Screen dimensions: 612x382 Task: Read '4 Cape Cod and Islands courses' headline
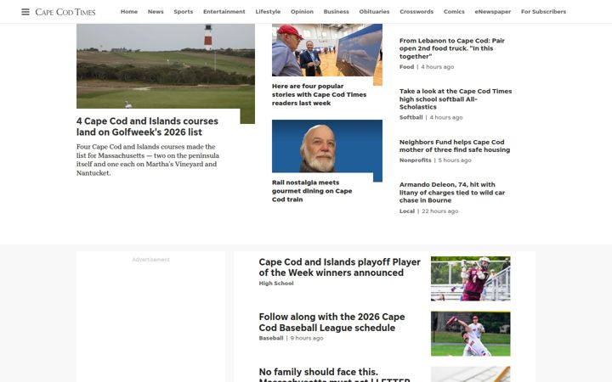click(147, 126)
